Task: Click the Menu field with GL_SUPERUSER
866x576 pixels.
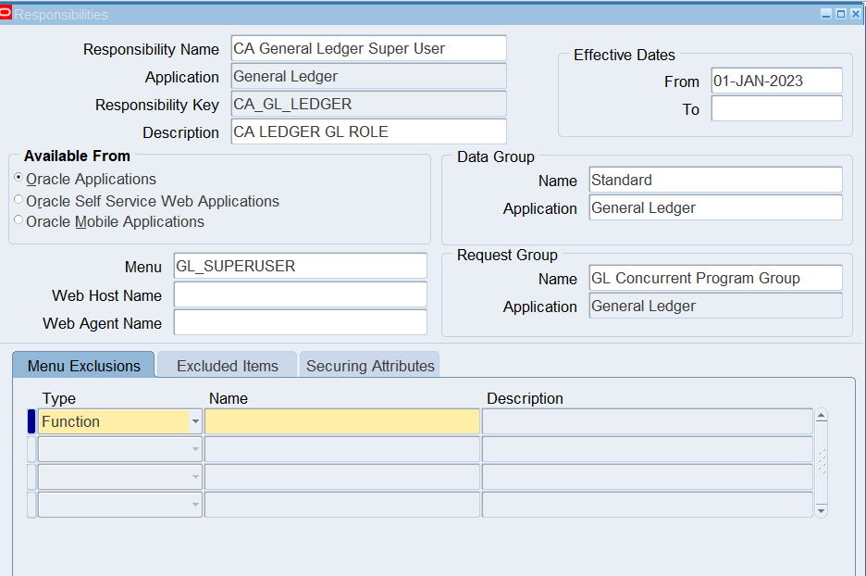Action: click(301, 266)
